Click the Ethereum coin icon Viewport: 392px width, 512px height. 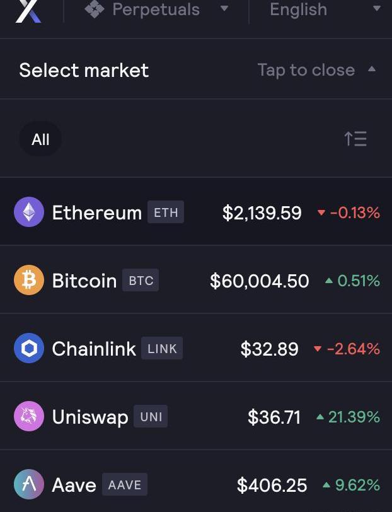tap(29, 212)
